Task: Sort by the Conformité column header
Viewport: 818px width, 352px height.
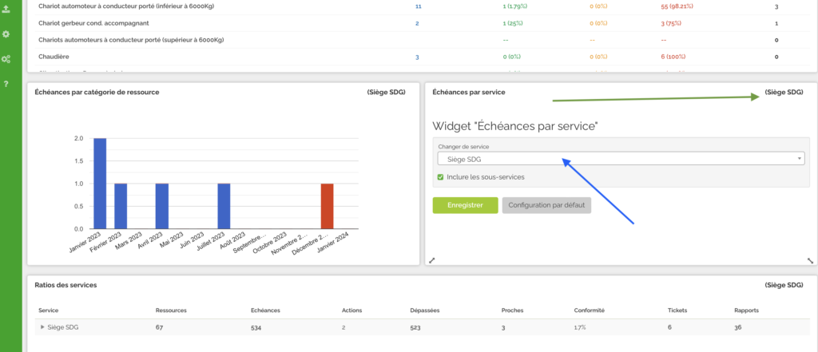Action: coord(589,310)
